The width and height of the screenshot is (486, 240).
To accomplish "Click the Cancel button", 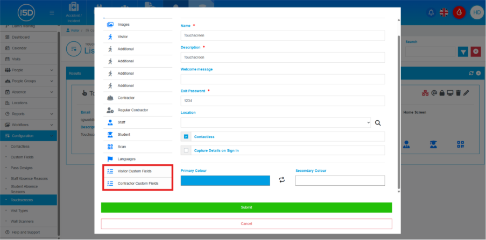I will 246,223.
